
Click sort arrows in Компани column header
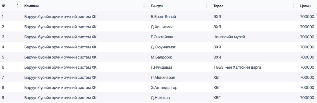144,6
